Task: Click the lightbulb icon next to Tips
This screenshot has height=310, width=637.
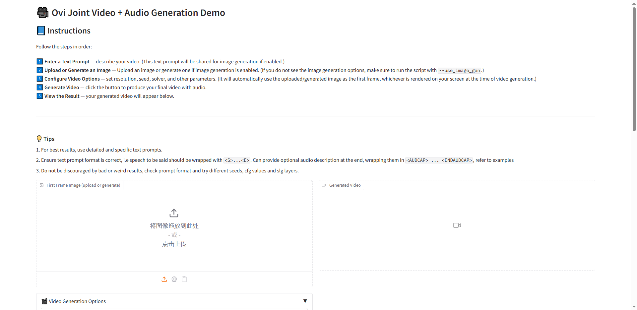Action: pos(39,139)
